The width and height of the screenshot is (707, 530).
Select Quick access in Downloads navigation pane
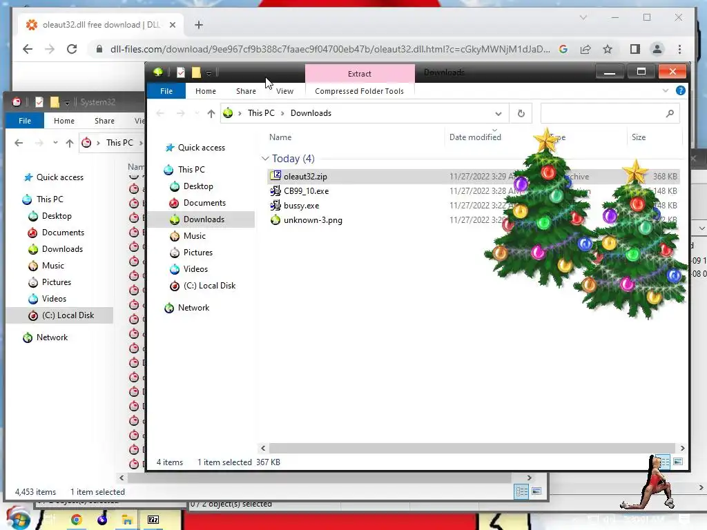coord(195,148)
